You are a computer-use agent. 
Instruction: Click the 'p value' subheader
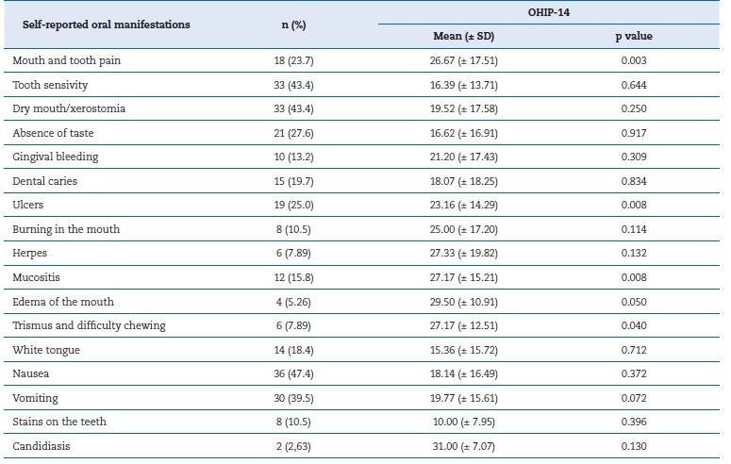pyautogui.click(x=633, y=37)
